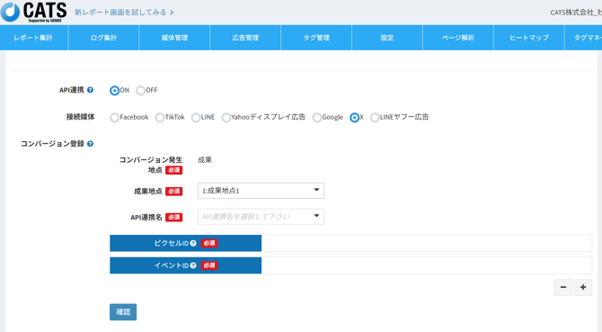Open the API連携名 dropdown

tap(261, 217)
